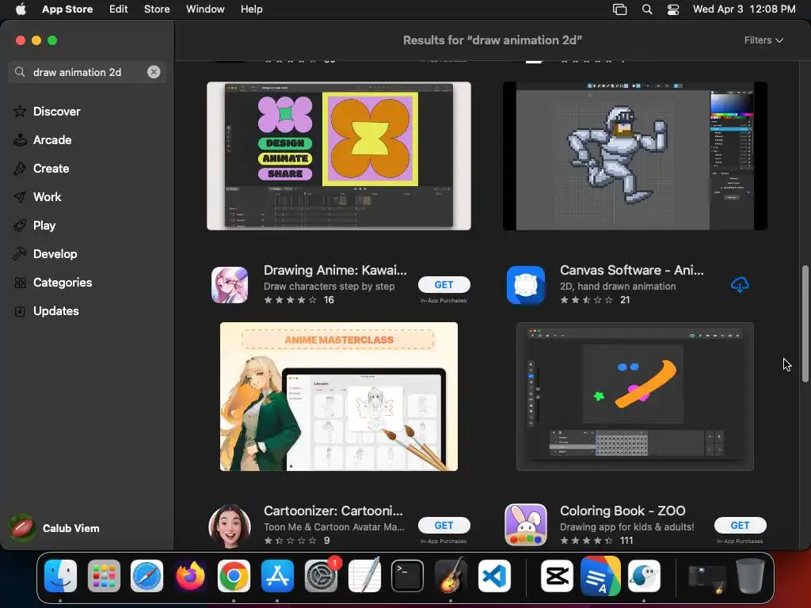Click the date and time clock
The height and width of the screenshot is (608, 811).
(744, 9)
